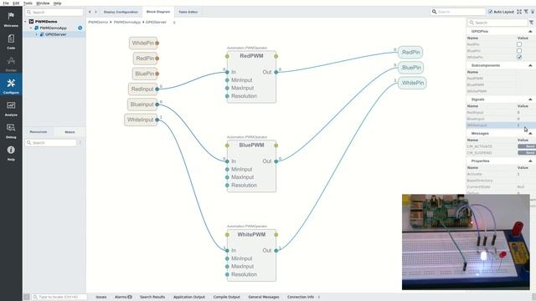Click the project tree search field

54,13
